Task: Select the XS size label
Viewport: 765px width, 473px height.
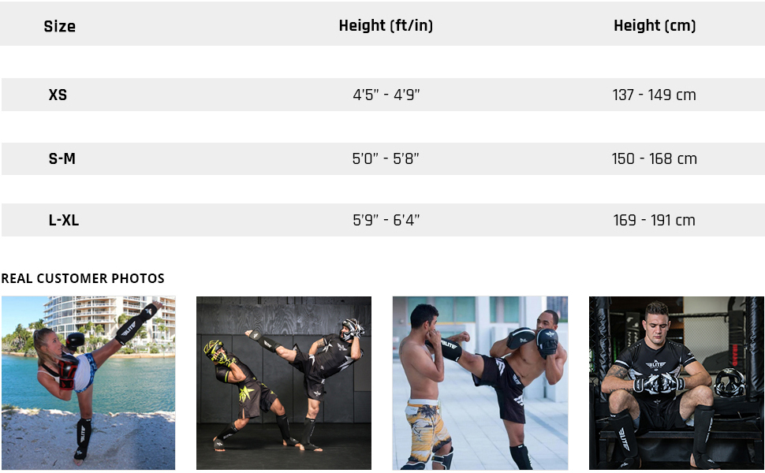Action: tap(58, 95)
